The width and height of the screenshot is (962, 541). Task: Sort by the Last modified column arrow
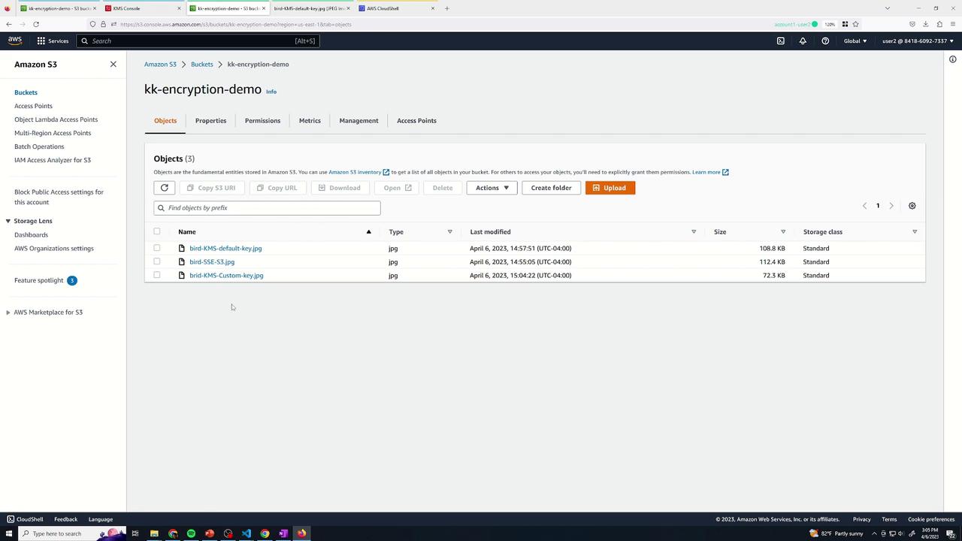tap(694, 231)
